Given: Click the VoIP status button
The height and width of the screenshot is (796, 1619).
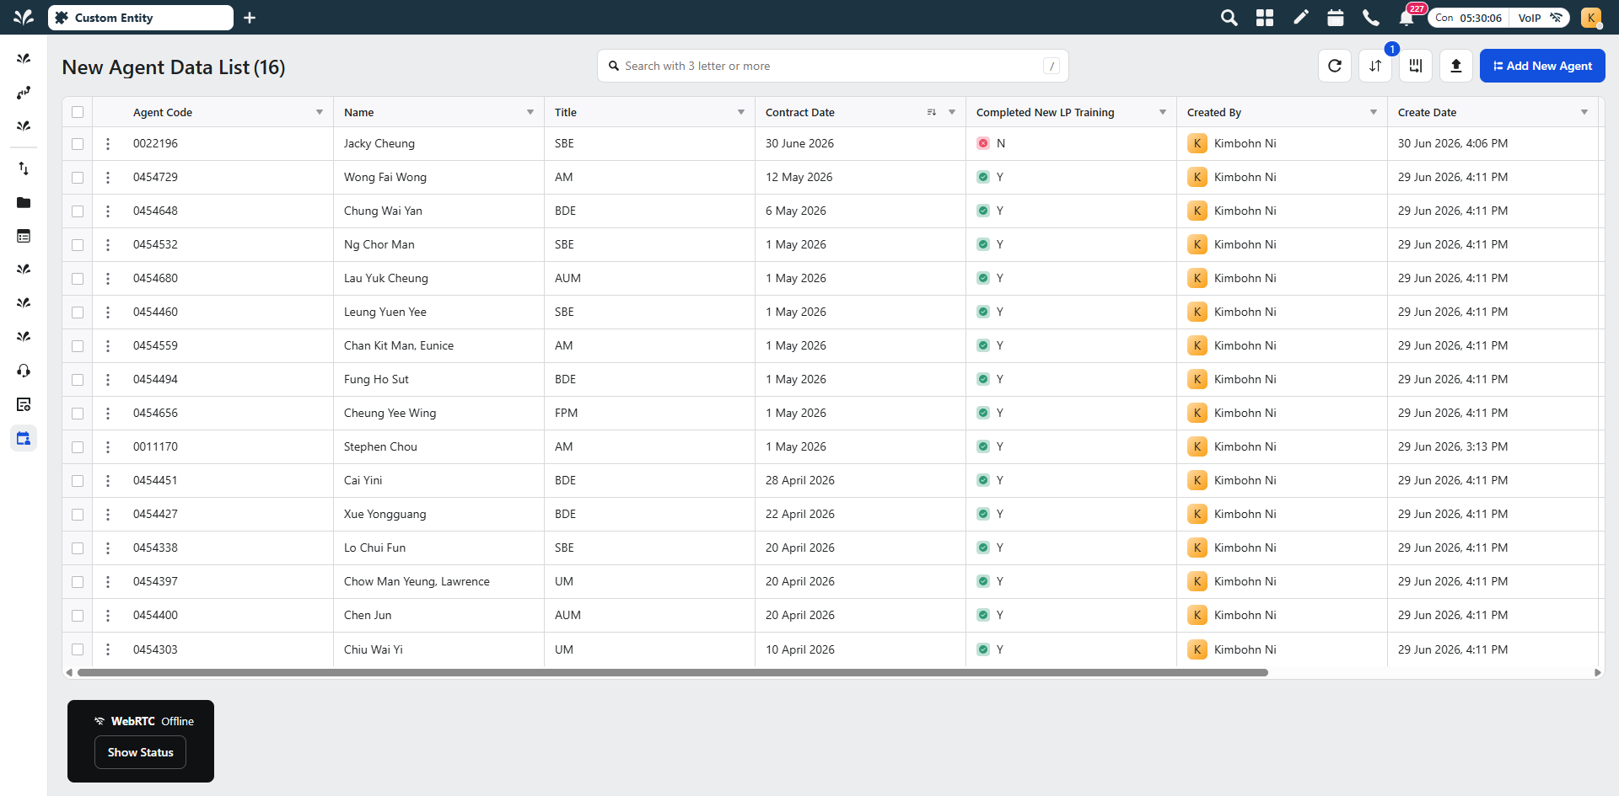Looking at the screenshot, I should tap(1540, 18).
